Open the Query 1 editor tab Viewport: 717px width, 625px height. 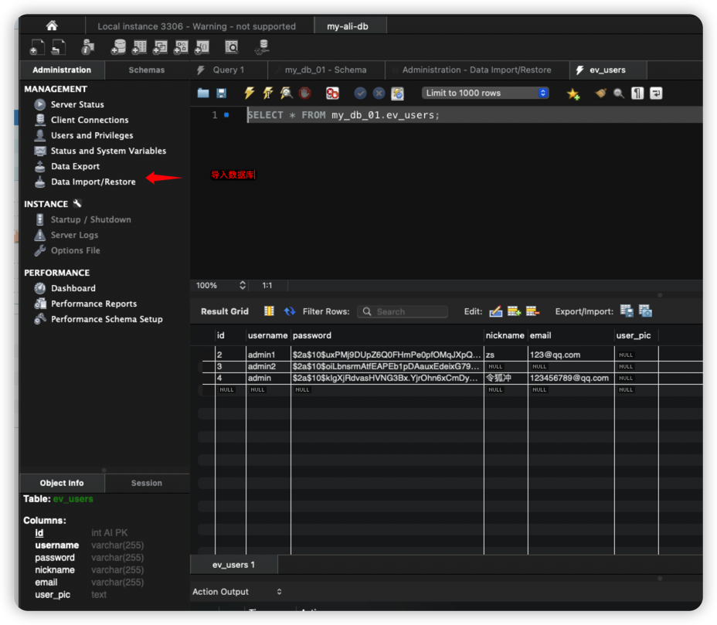coord(229,70)
